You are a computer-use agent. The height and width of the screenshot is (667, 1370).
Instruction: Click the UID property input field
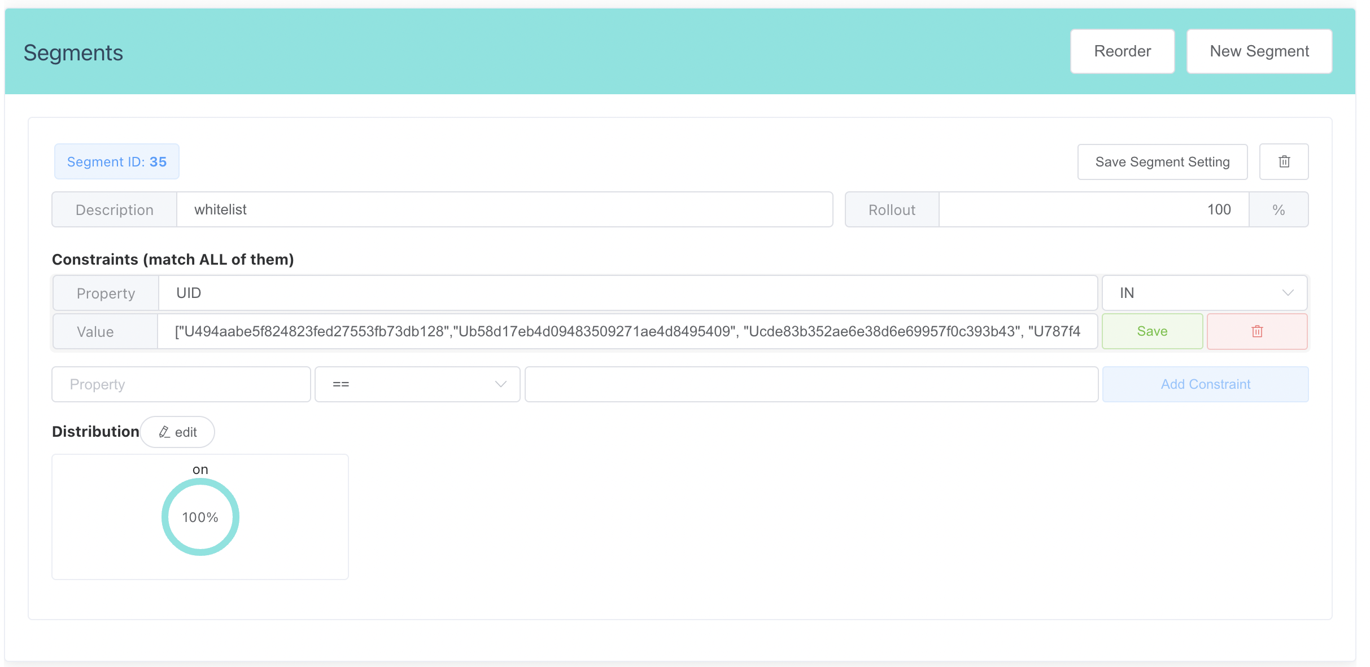tap(627, 293)
